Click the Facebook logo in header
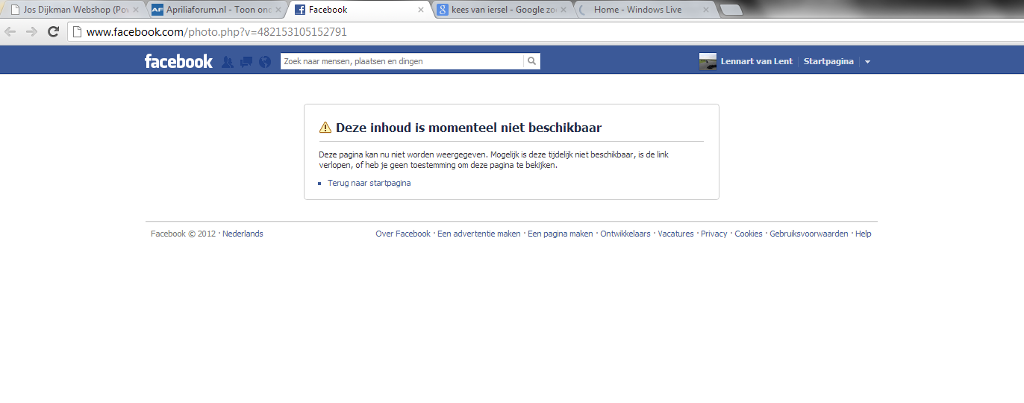This screenshot has width=1024, height=403. coord(178,61)
